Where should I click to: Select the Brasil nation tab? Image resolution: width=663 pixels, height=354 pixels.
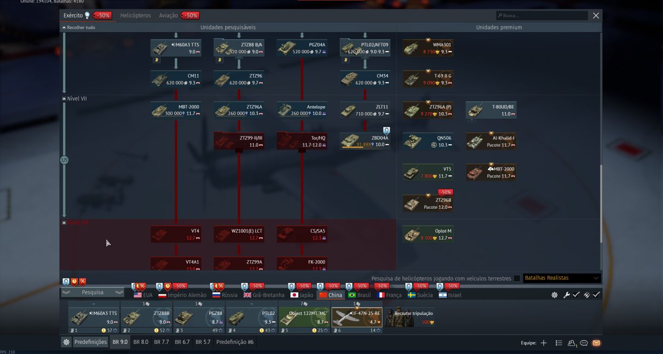[359, 295]
